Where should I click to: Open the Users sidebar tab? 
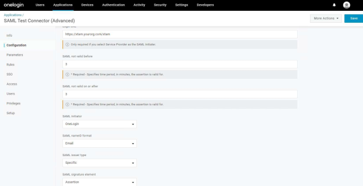coord(11,94)
